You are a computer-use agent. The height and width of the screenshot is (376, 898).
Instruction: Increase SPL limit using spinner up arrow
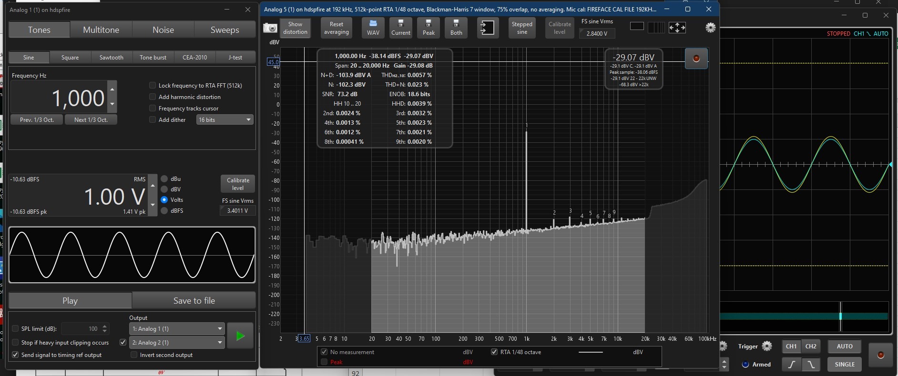(x=105, y=326)
